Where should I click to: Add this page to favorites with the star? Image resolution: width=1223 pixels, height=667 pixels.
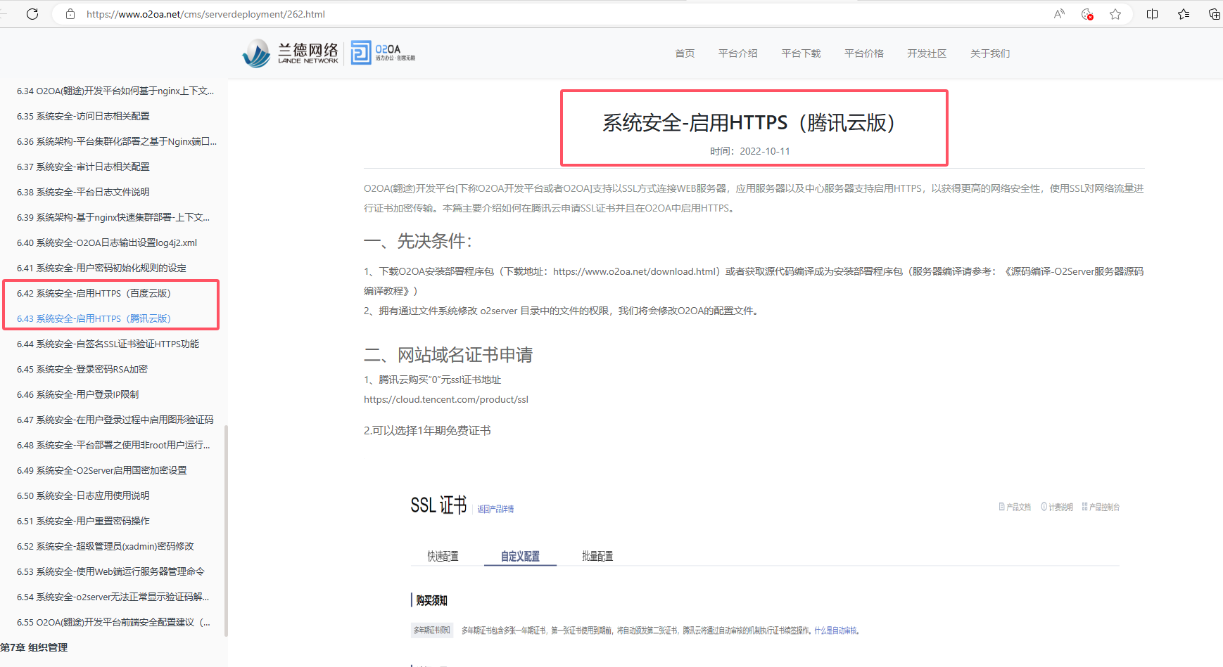pos(1115,14)
